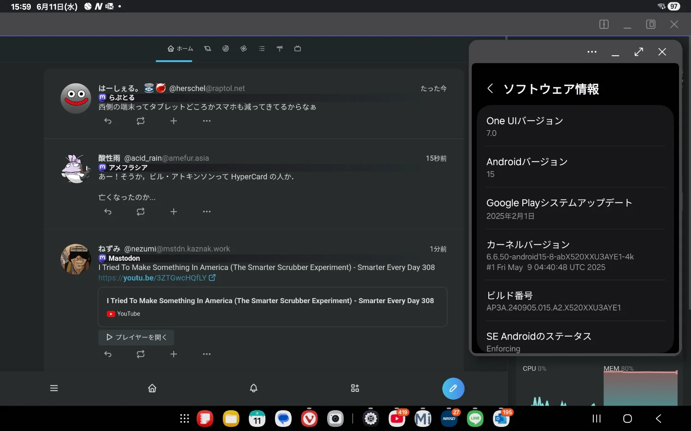Screen dimensions: 691x431
Task: Add reaction to nezumi's post
Action: pyautogui.click(x=174, y=354)
